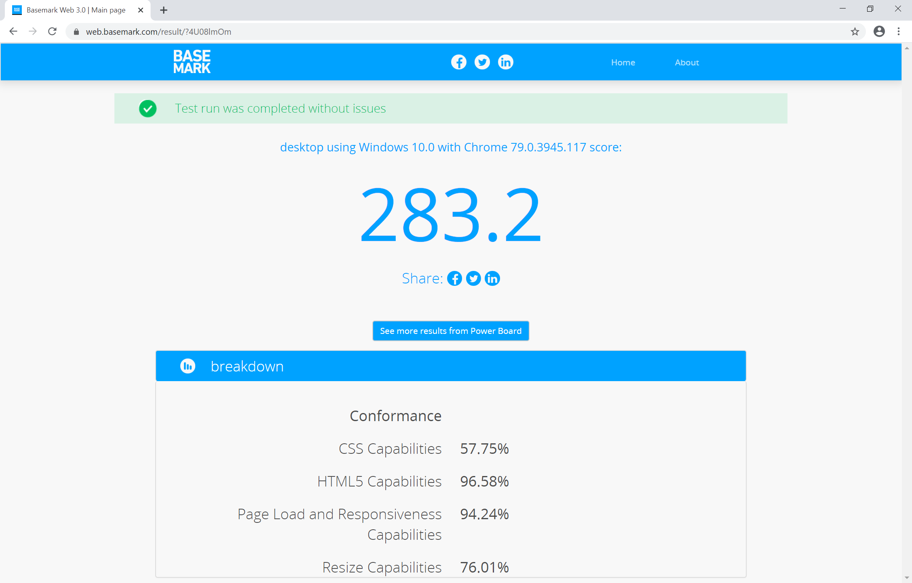912x583 pixels.
Task: Click scrollbar up arrow
Action: pos(907,48)
